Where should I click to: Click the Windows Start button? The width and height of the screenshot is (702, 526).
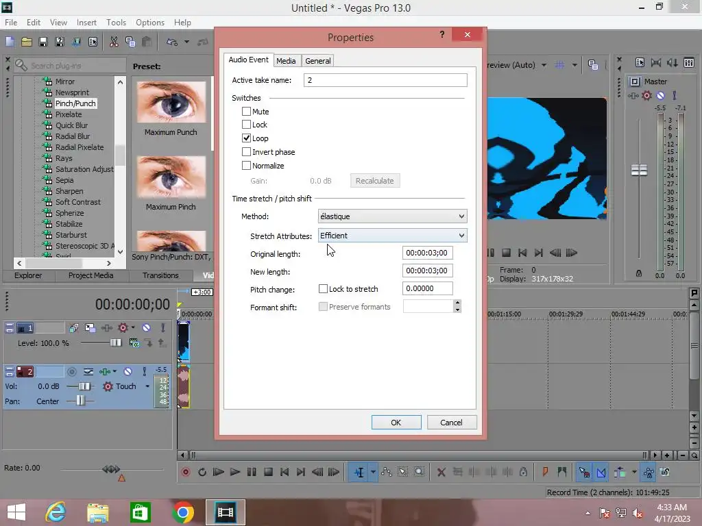pos(16,512)
